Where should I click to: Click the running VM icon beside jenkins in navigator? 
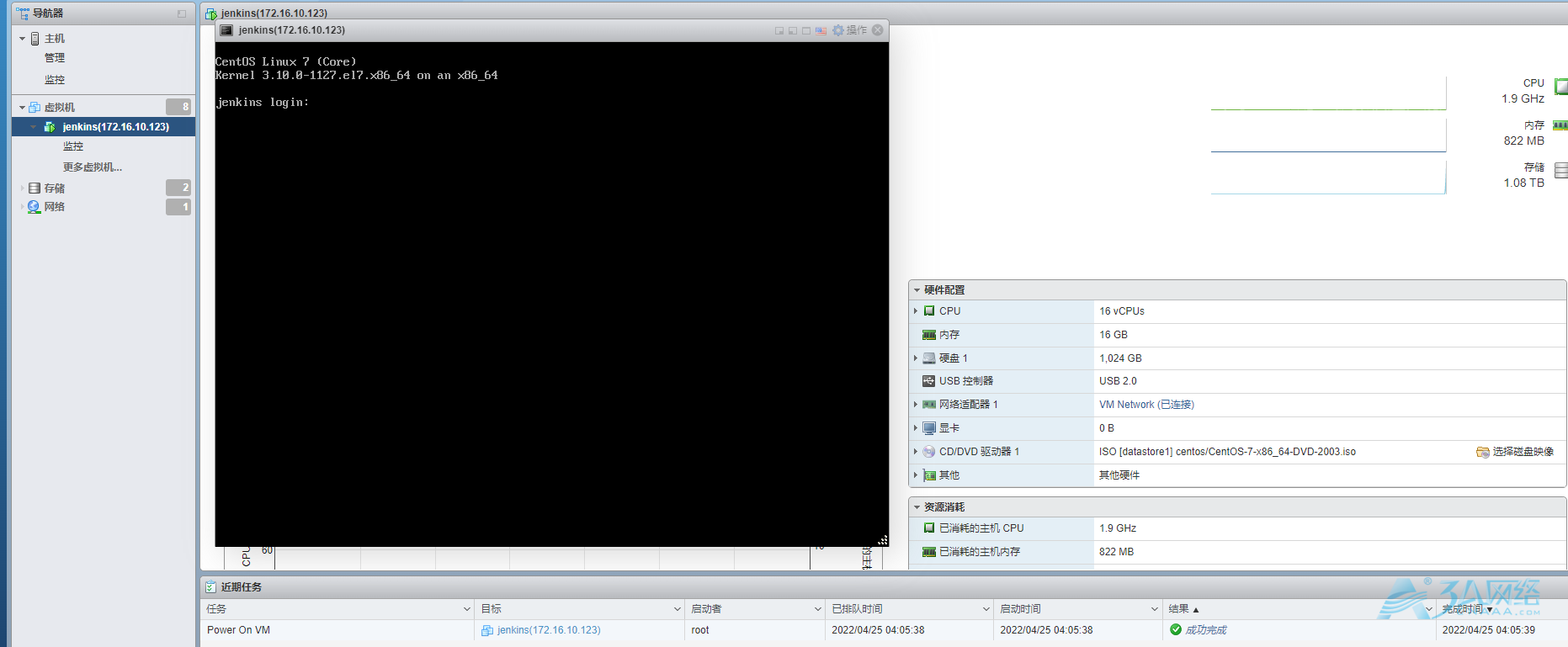(50, 127)
